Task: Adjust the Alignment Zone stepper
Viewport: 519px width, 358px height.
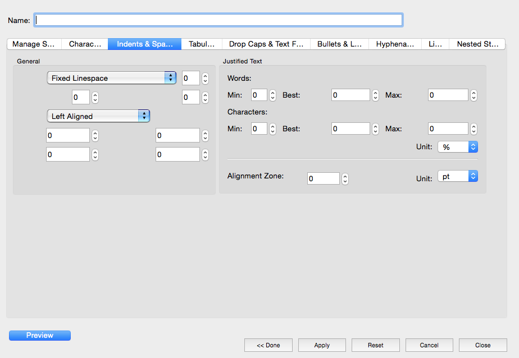Action: 345,179
